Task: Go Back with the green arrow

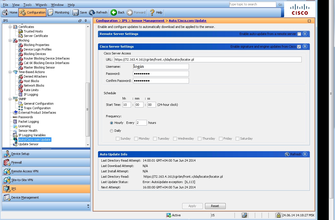Action: tap(114, 12)
